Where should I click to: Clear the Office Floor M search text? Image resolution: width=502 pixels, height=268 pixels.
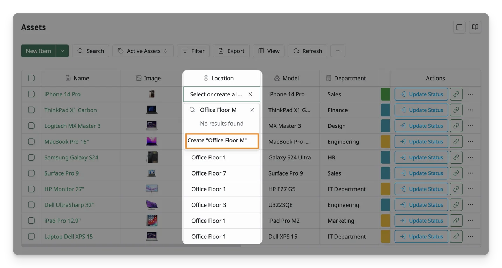click(252, 110)
